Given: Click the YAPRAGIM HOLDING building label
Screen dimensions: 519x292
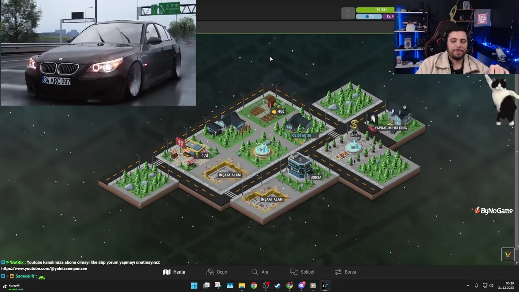Looking at the screenshot, I should 390,128.
